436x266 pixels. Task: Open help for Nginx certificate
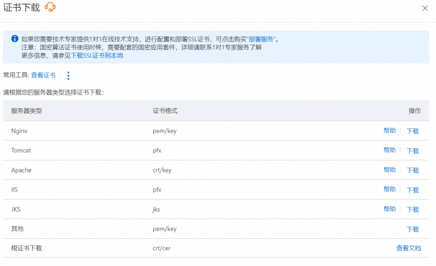[389, 131]
